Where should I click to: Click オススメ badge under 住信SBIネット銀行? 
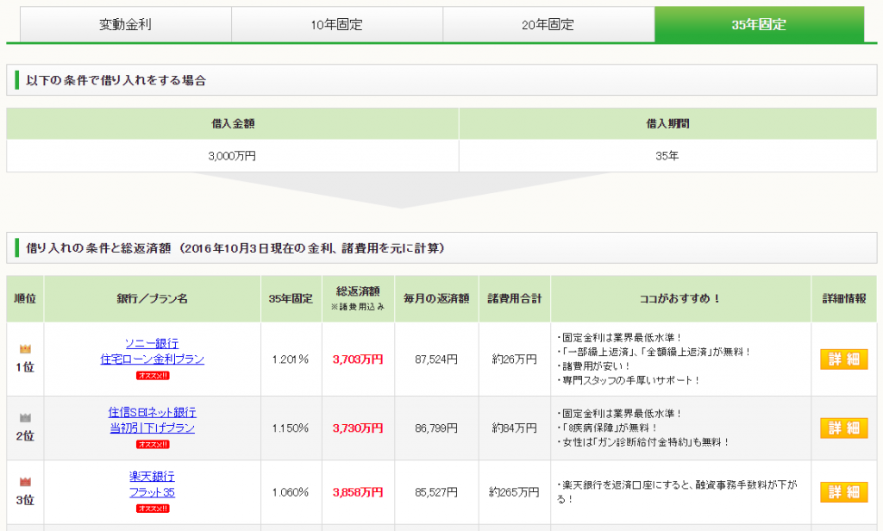tap(153, 444)
